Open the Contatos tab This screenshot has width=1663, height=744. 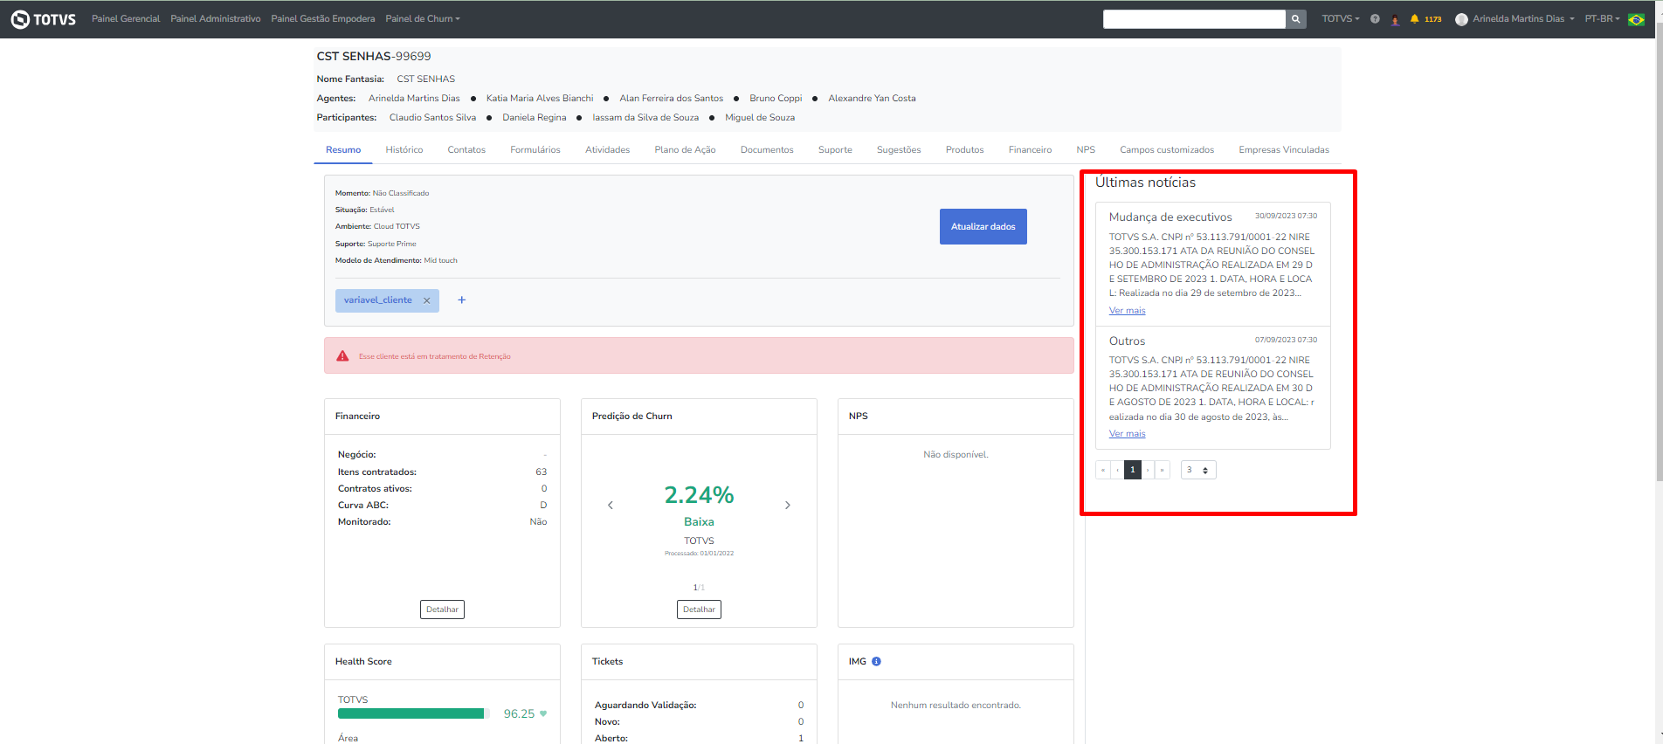coord(466,150)
